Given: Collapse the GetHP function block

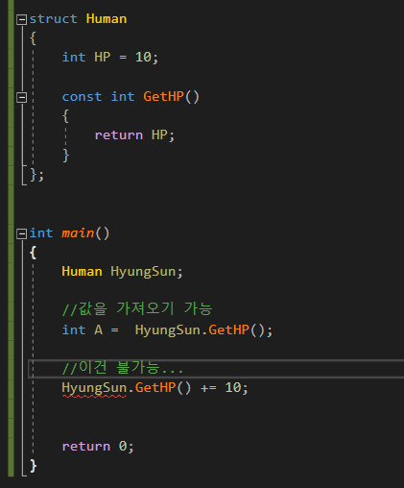Looking at the screenshot, I should (x=21, y=97).
